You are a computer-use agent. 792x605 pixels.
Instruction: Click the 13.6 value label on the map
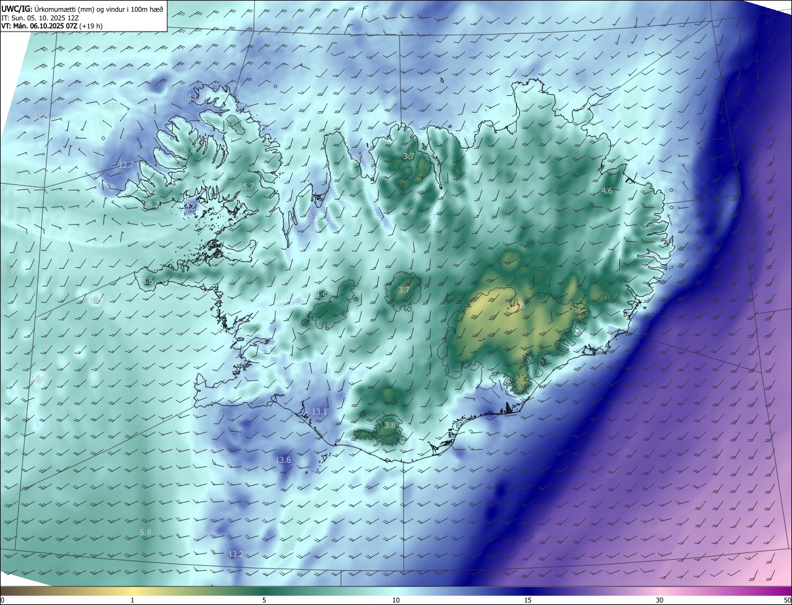click(283, 460)
